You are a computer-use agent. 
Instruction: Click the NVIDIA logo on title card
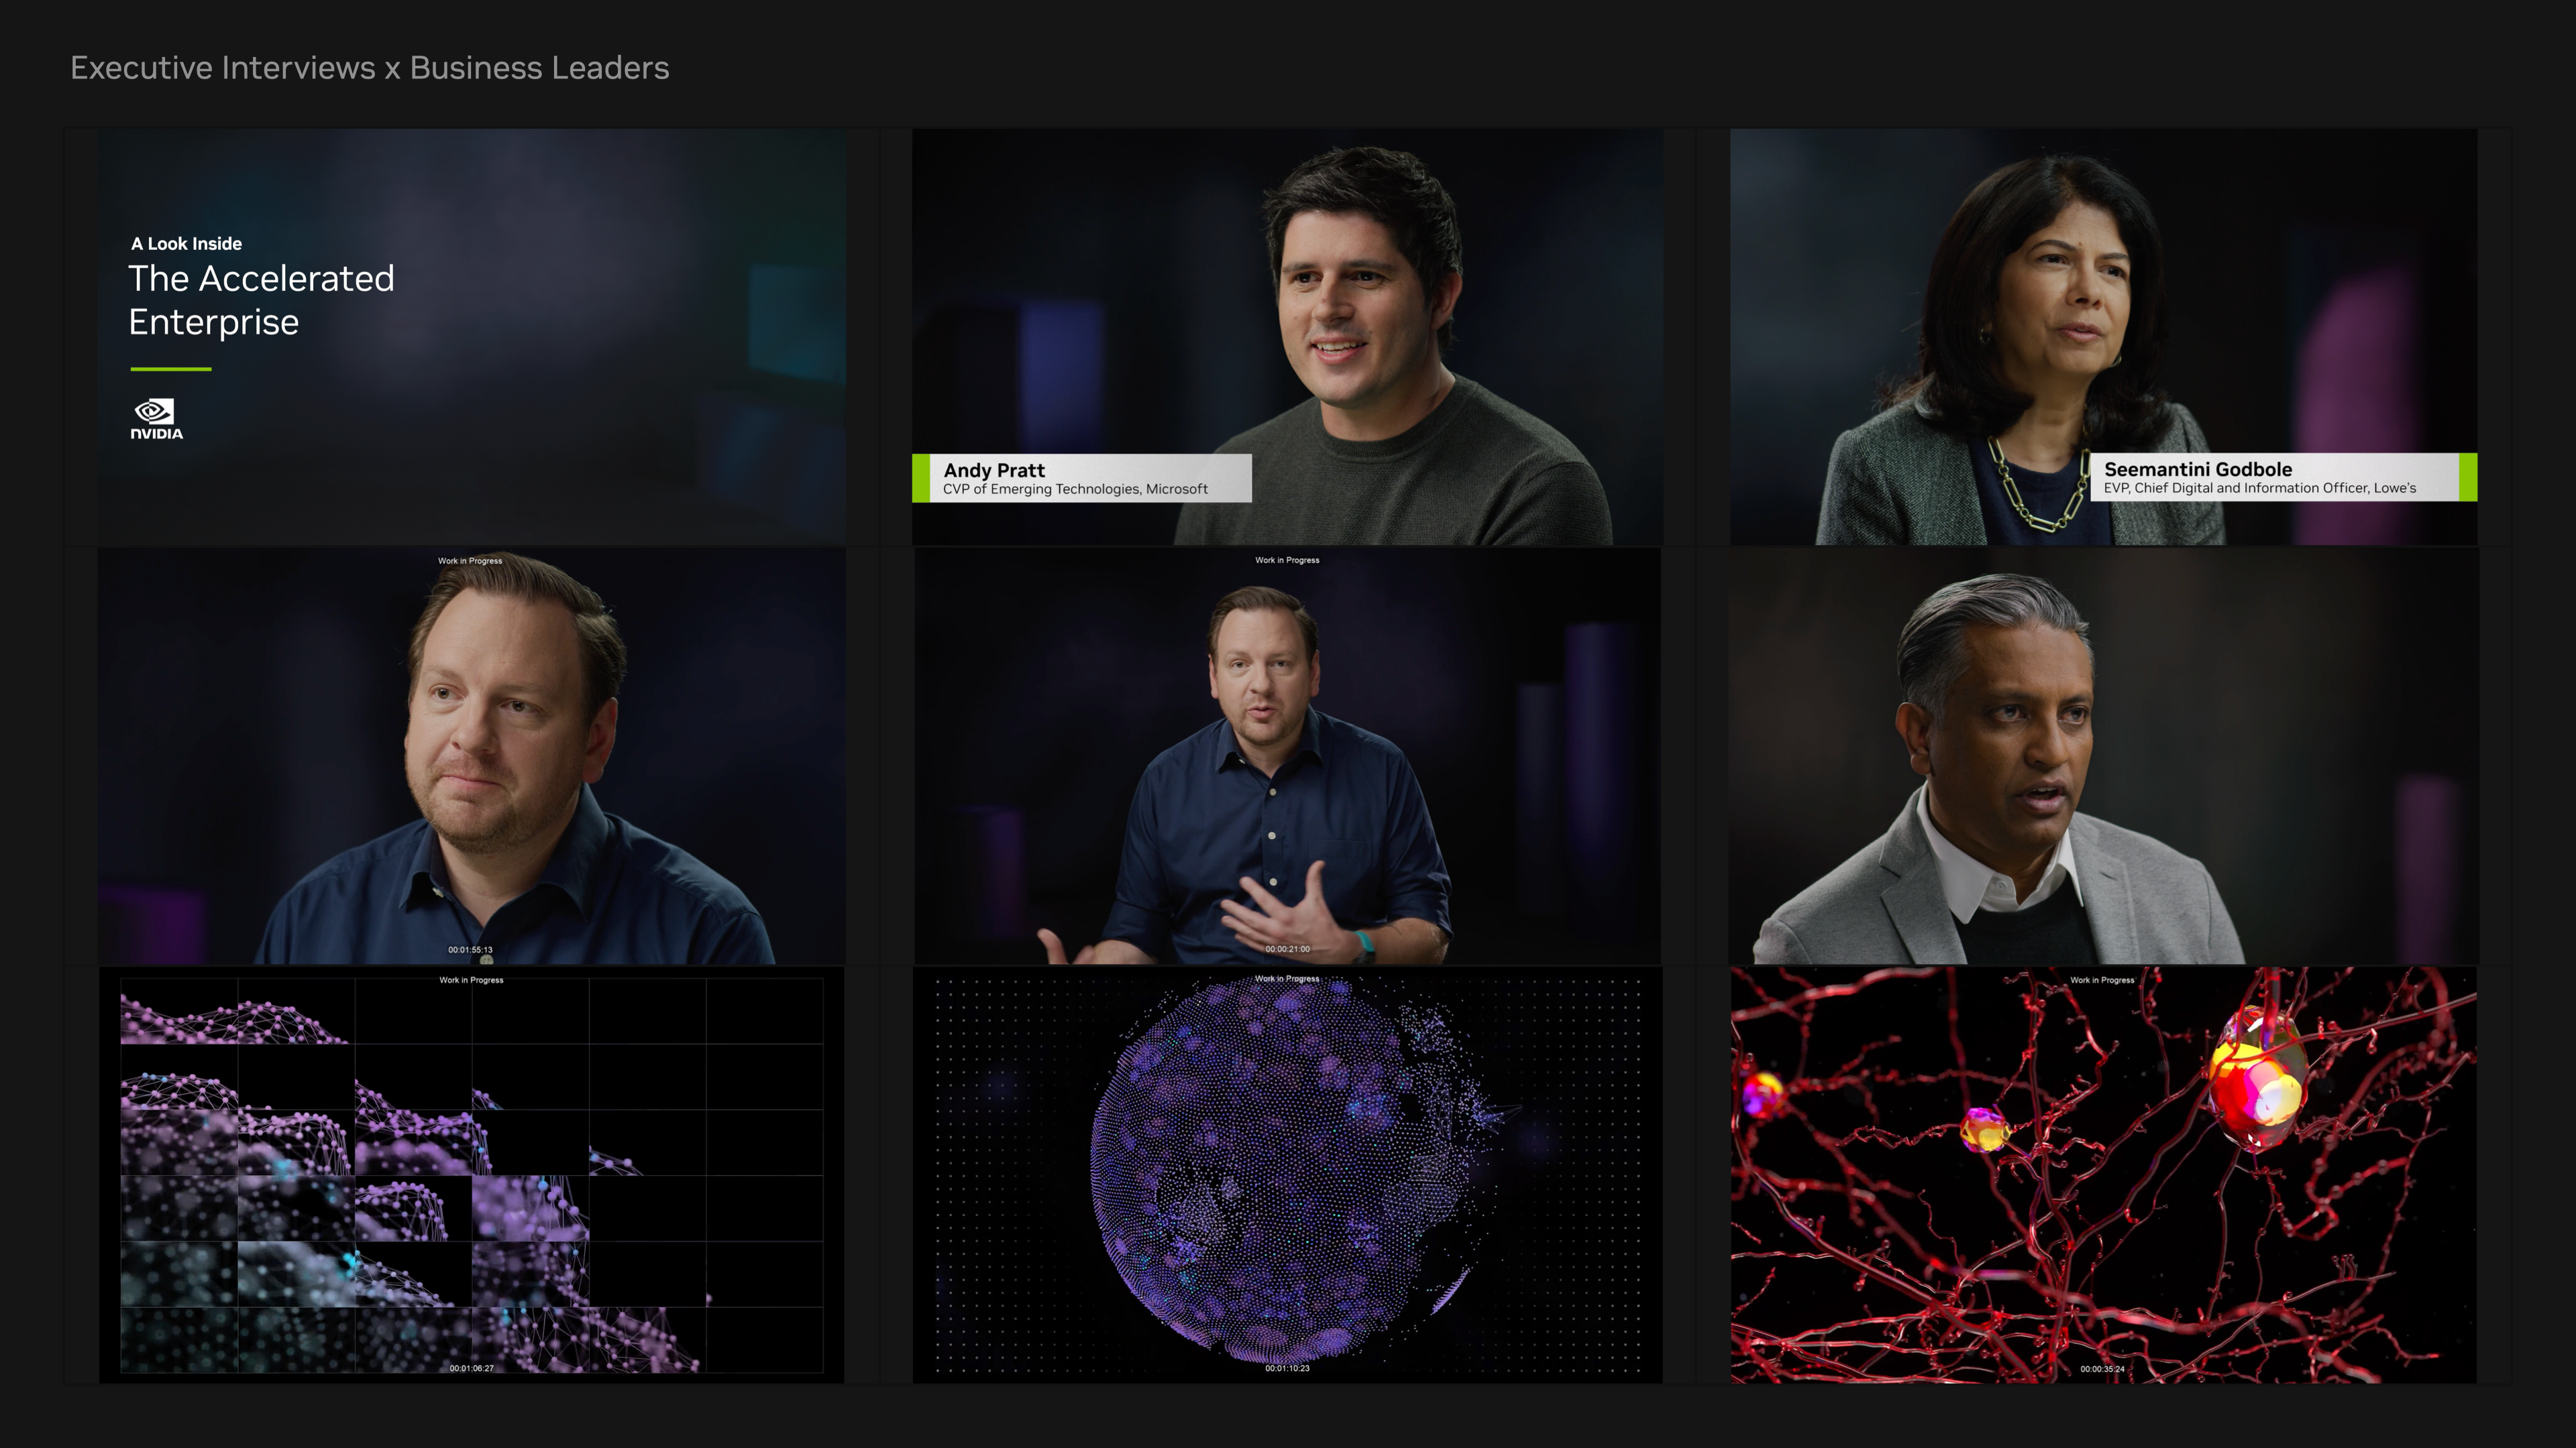pyautogui.click(x=157, y=419)
